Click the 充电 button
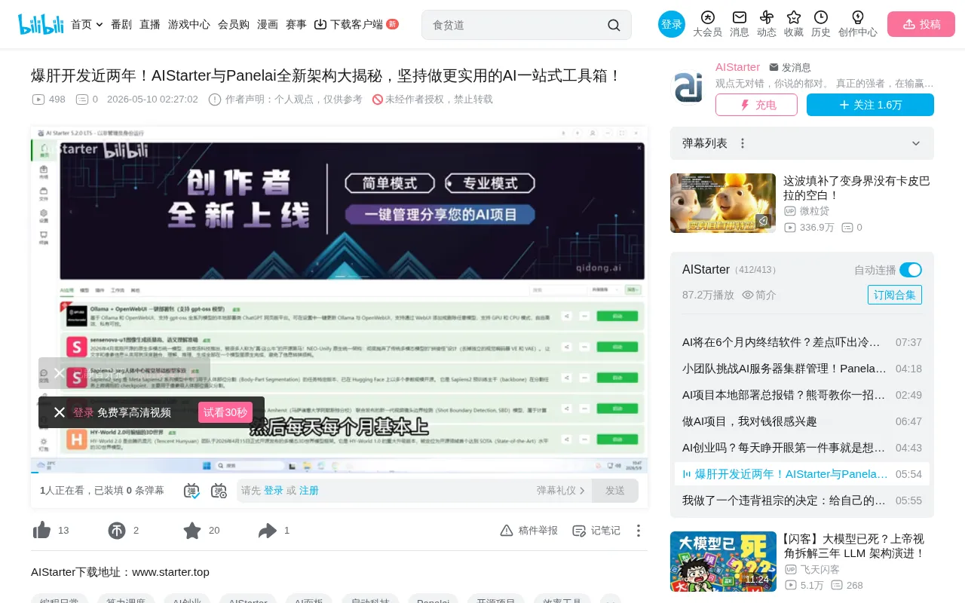Screen dimensions: 965x603 click(756, 105)
